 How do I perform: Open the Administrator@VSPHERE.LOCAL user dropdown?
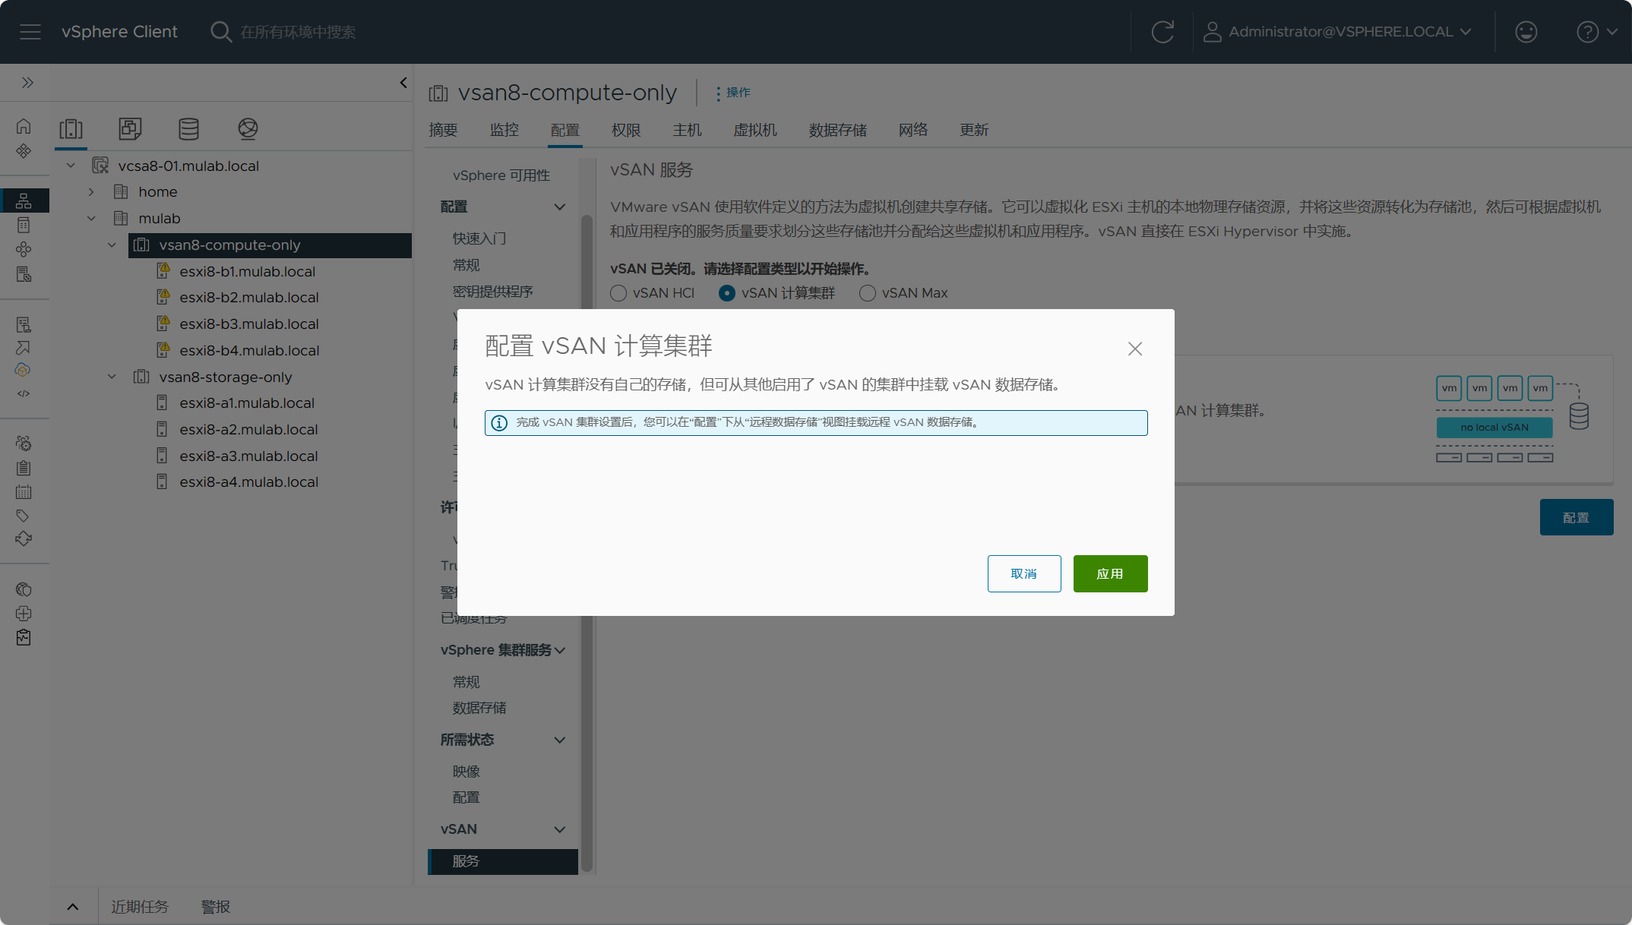pyautogui.click(x=1338, y=32)
